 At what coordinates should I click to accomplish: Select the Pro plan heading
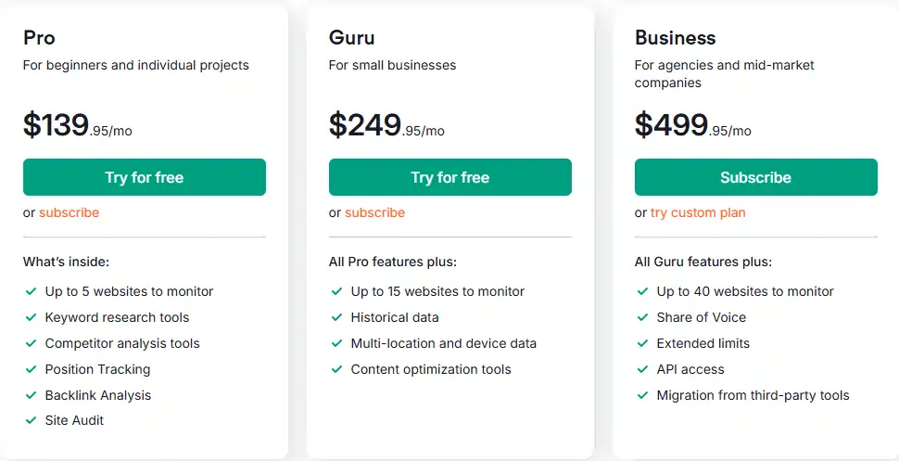(x=39, y=38)
